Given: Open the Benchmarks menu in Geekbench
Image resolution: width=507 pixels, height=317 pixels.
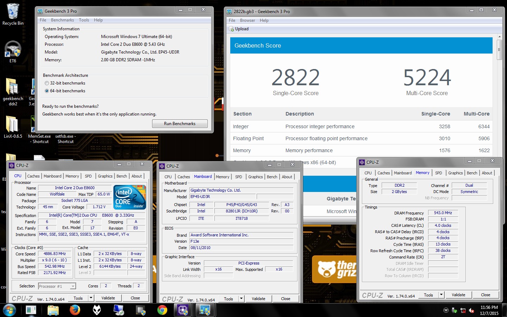Looking at the screenshot, I should coord(62,20).
